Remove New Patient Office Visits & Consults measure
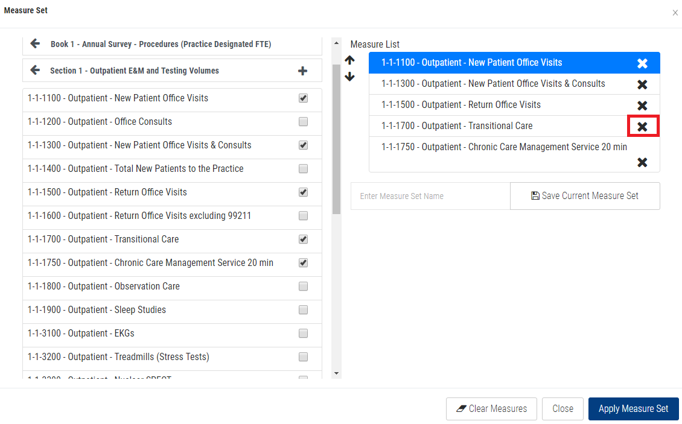The width and height of the screenshot is (682, 424). [642, 84]
